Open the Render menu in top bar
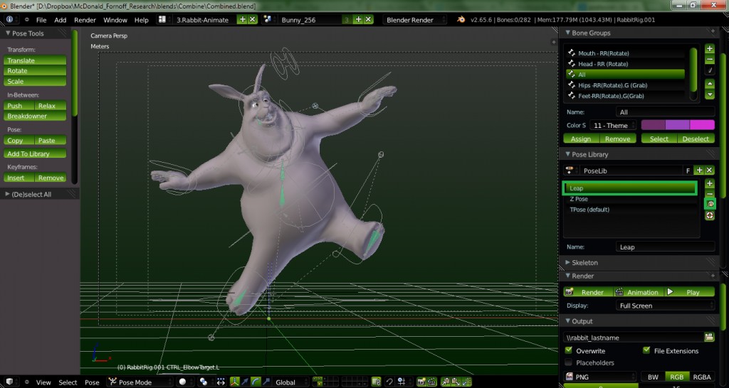729x388 pixels. [x=85, y=20]
